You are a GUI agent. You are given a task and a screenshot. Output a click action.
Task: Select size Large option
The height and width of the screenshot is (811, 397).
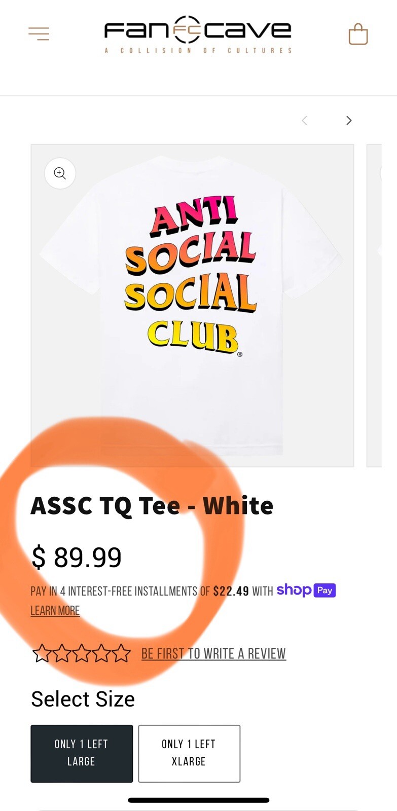(82, 753)
